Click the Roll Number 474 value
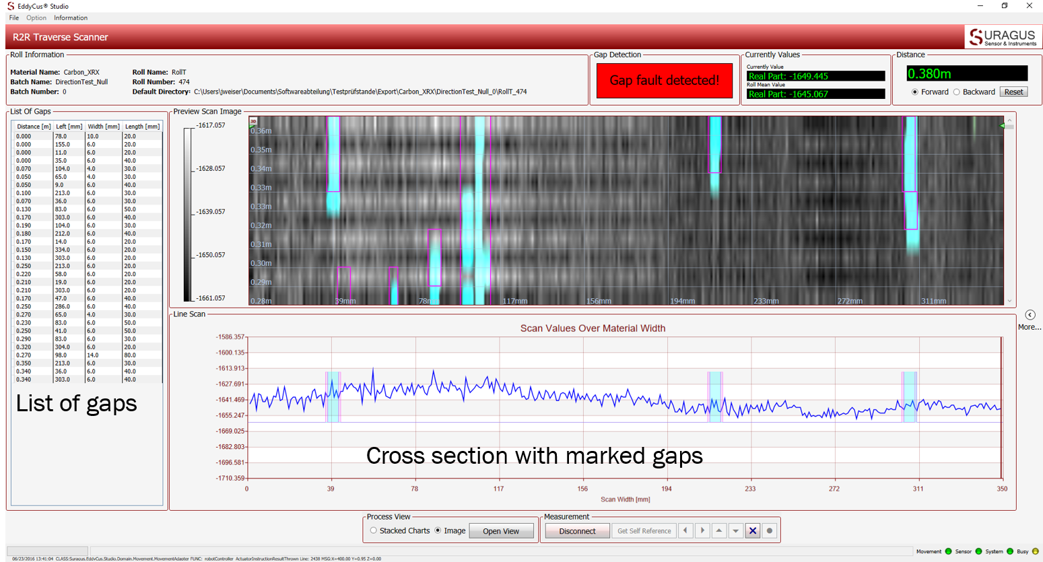 tap(184, 82)
